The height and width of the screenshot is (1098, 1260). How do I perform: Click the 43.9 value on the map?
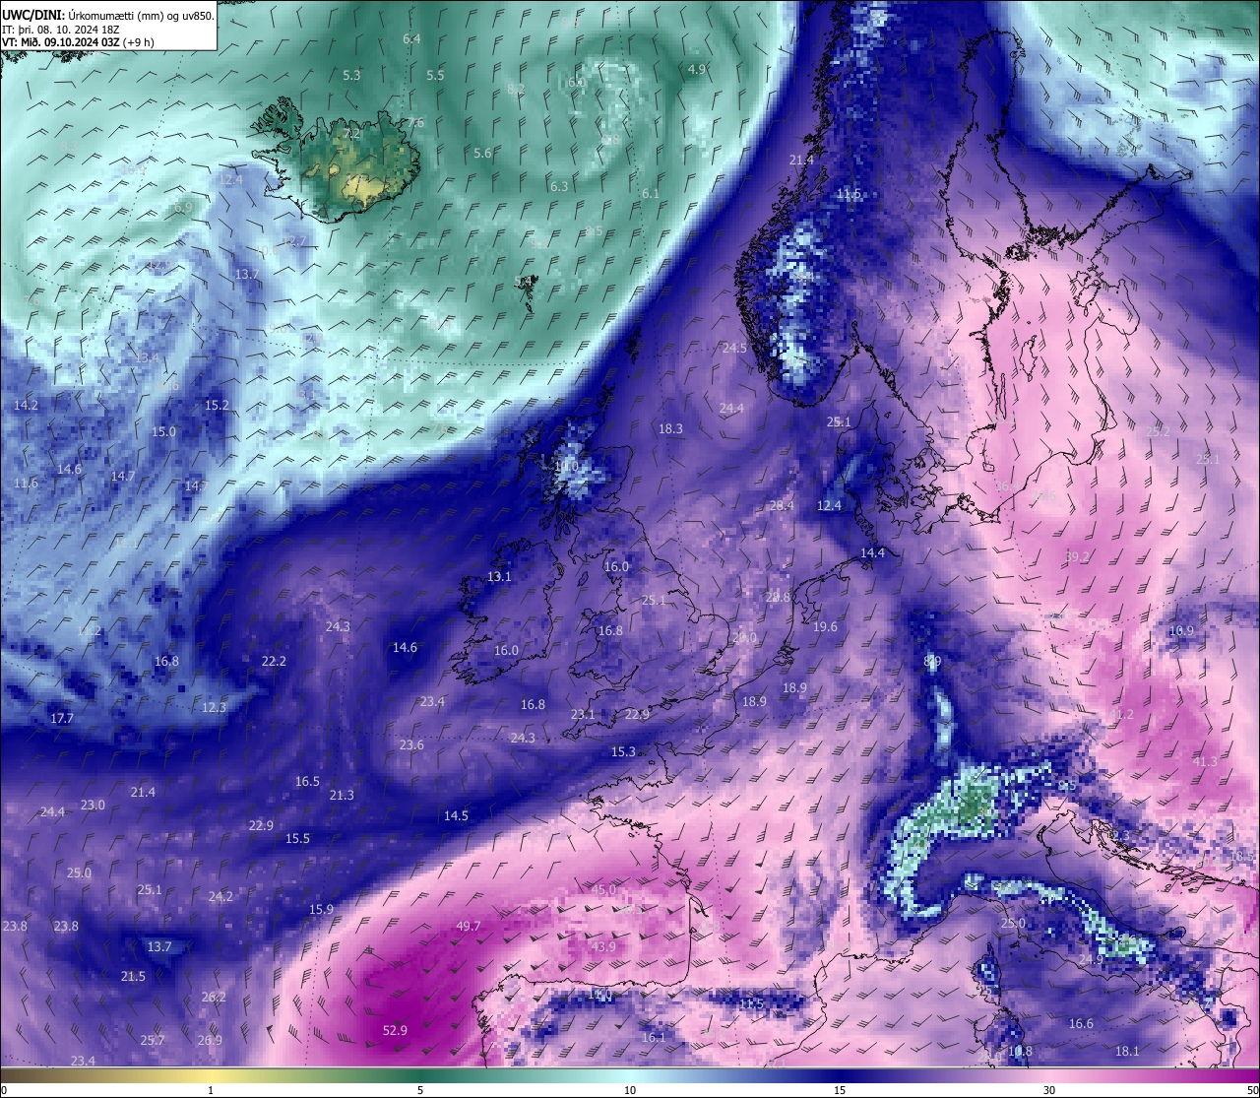point(603,946)
